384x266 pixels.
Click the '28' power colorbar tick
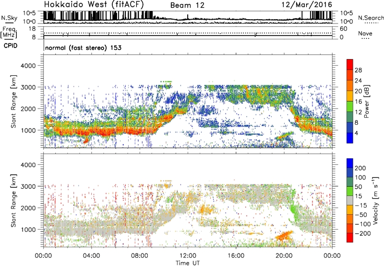point(358,70)
